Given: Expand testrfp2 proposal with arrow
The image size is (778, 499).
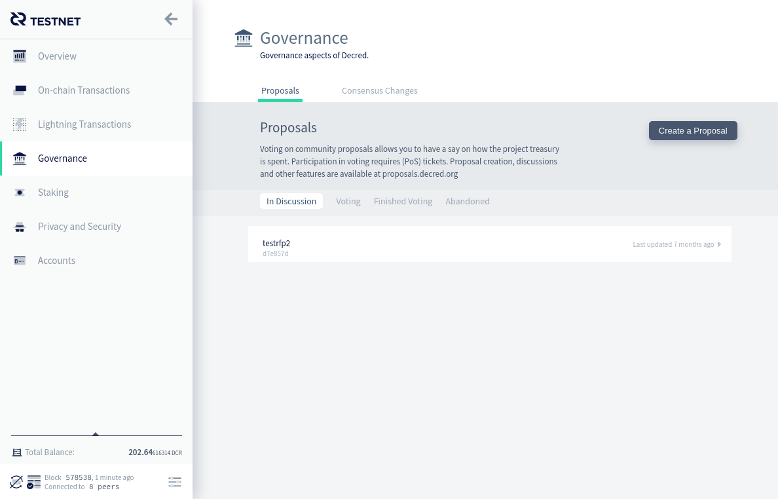Looking at the screenshot, I should click(x=720, y=244).
